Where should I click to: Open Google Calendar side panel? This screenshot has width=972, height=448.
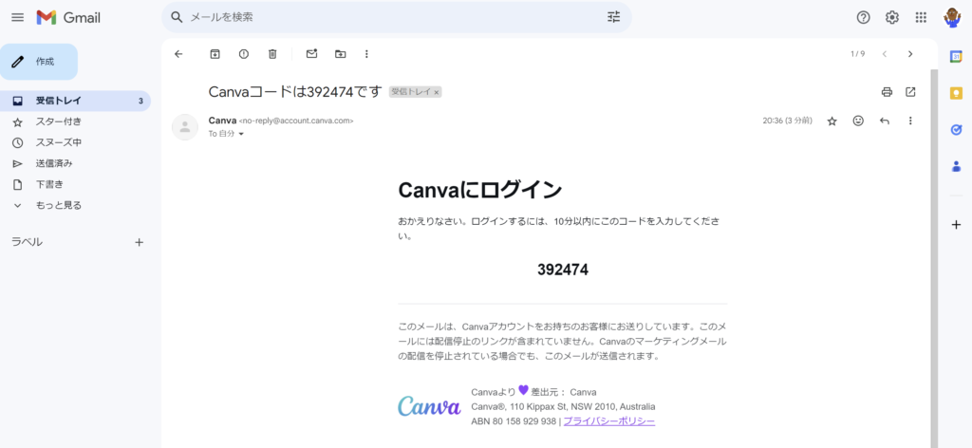956,56
